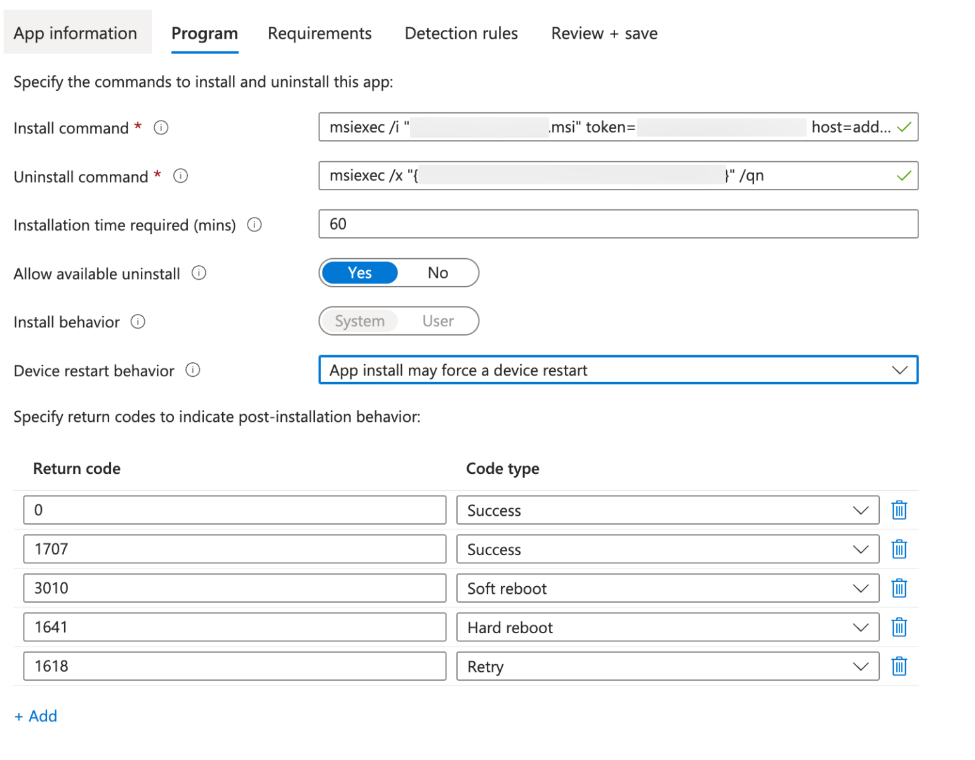Remove return code 1707 via trash icon

pyautogui.click(x=899, y=549)
